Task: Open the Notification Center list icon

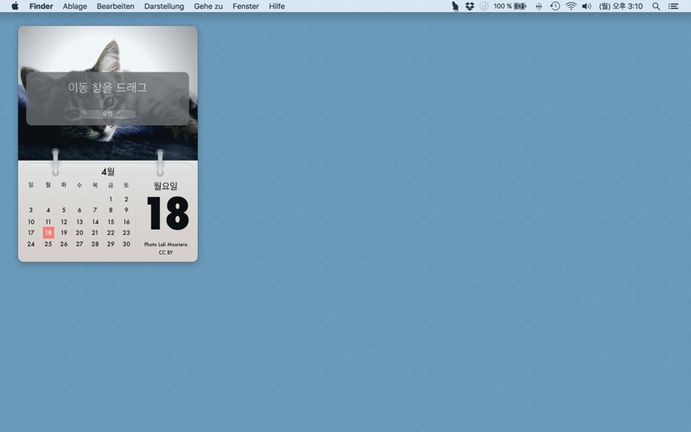Action: coord(673,6)
